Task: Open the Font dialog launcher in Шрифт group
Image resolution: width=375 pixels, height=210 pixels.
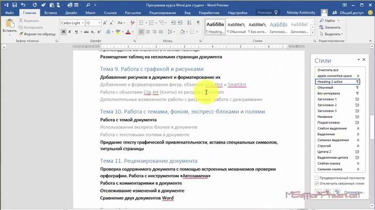Action: pyautogui.click(x=134, y=41)
